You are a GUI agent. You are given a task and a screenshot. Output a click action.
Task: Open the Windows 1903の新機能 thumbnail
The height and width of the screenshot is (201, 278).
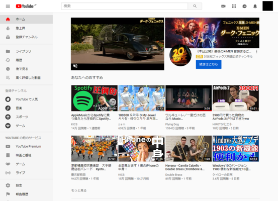[x=236, y=149]
